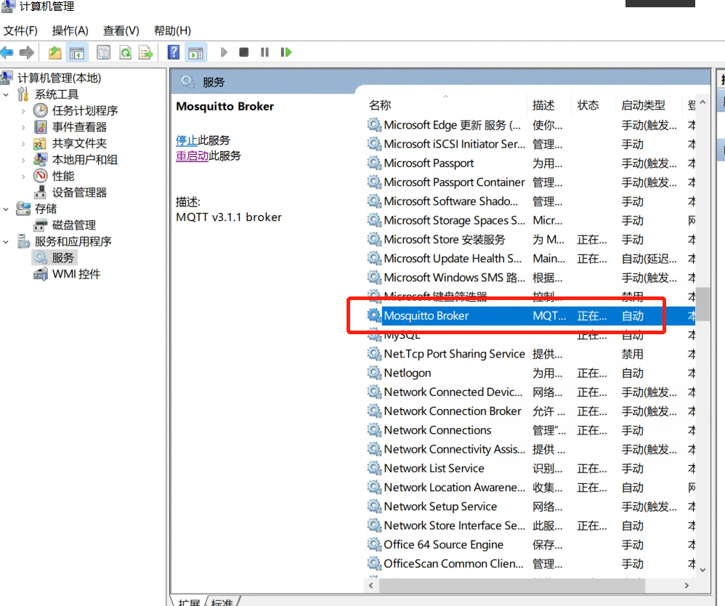
Task: Toggle the console tree visibility
Action: (77, 52)
